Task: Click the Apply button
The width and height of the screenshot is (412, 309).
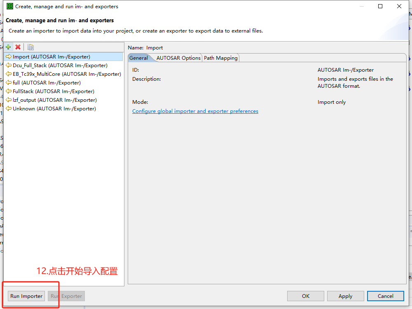Action: pyautogui.click(x=345, y=296)
